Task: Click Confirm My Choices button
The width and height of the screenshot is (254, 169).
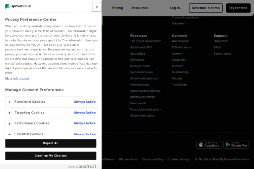Action: pos(51,156)
